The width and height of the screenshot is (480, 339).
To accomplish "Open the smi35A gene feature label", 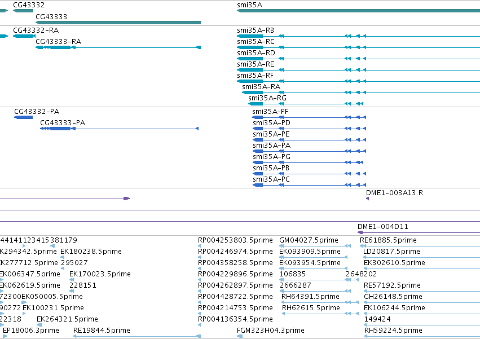I will [249, 5].
